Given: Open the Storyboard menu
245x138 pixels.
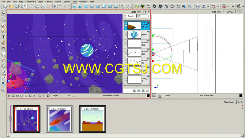Looking at the screenshot, I should [x=30, y=2].
